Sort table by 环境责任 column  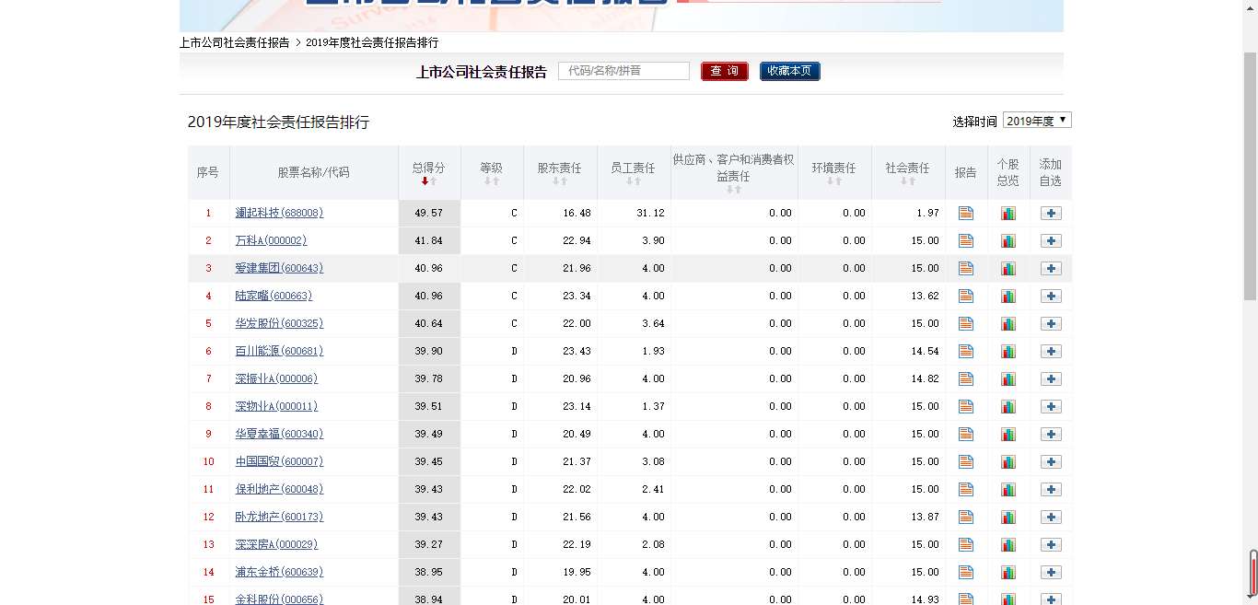(833, 173)
